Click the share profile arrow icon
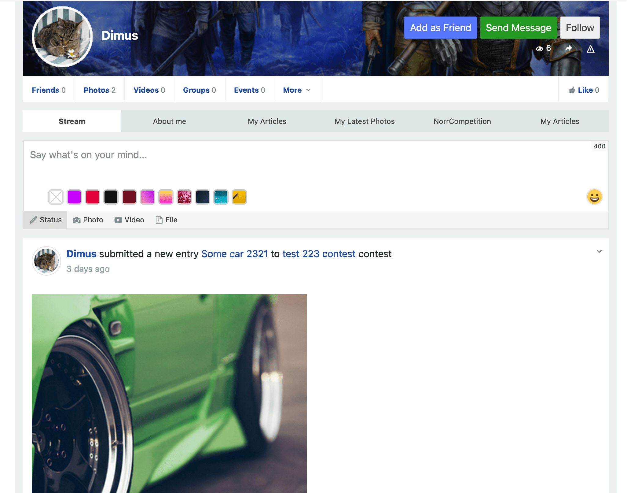The width and height of the screenshot is (627, 493). (x=569, y=49)
